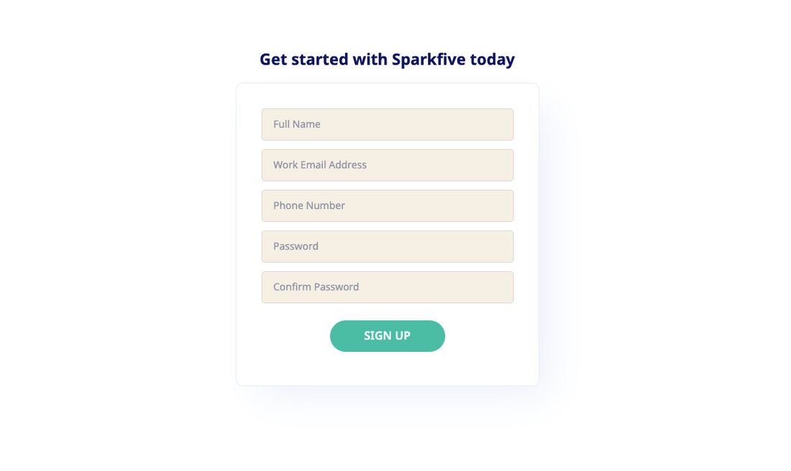Click the Full Name input field

coord(387,124)
